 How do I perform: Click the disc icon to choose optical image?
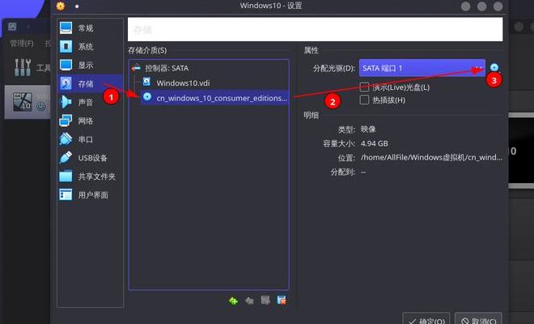point(494,67)
